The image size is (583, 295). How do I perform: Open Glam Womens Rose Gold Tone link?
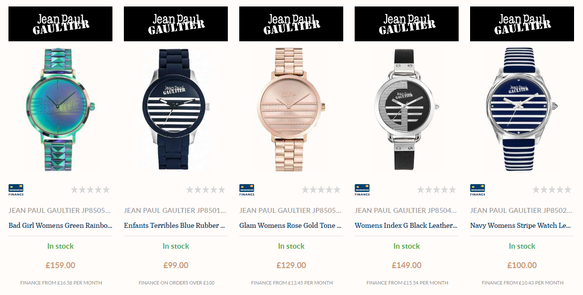point(291,225)
